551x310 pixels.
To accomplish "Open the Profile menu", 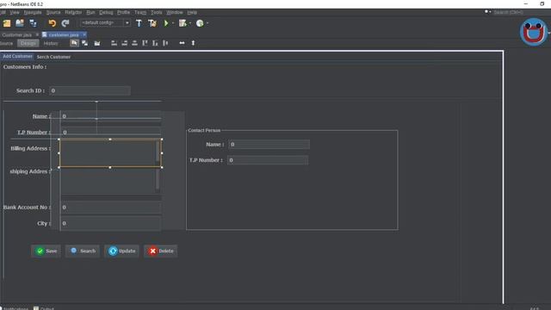I will click(x=123, y=12).
